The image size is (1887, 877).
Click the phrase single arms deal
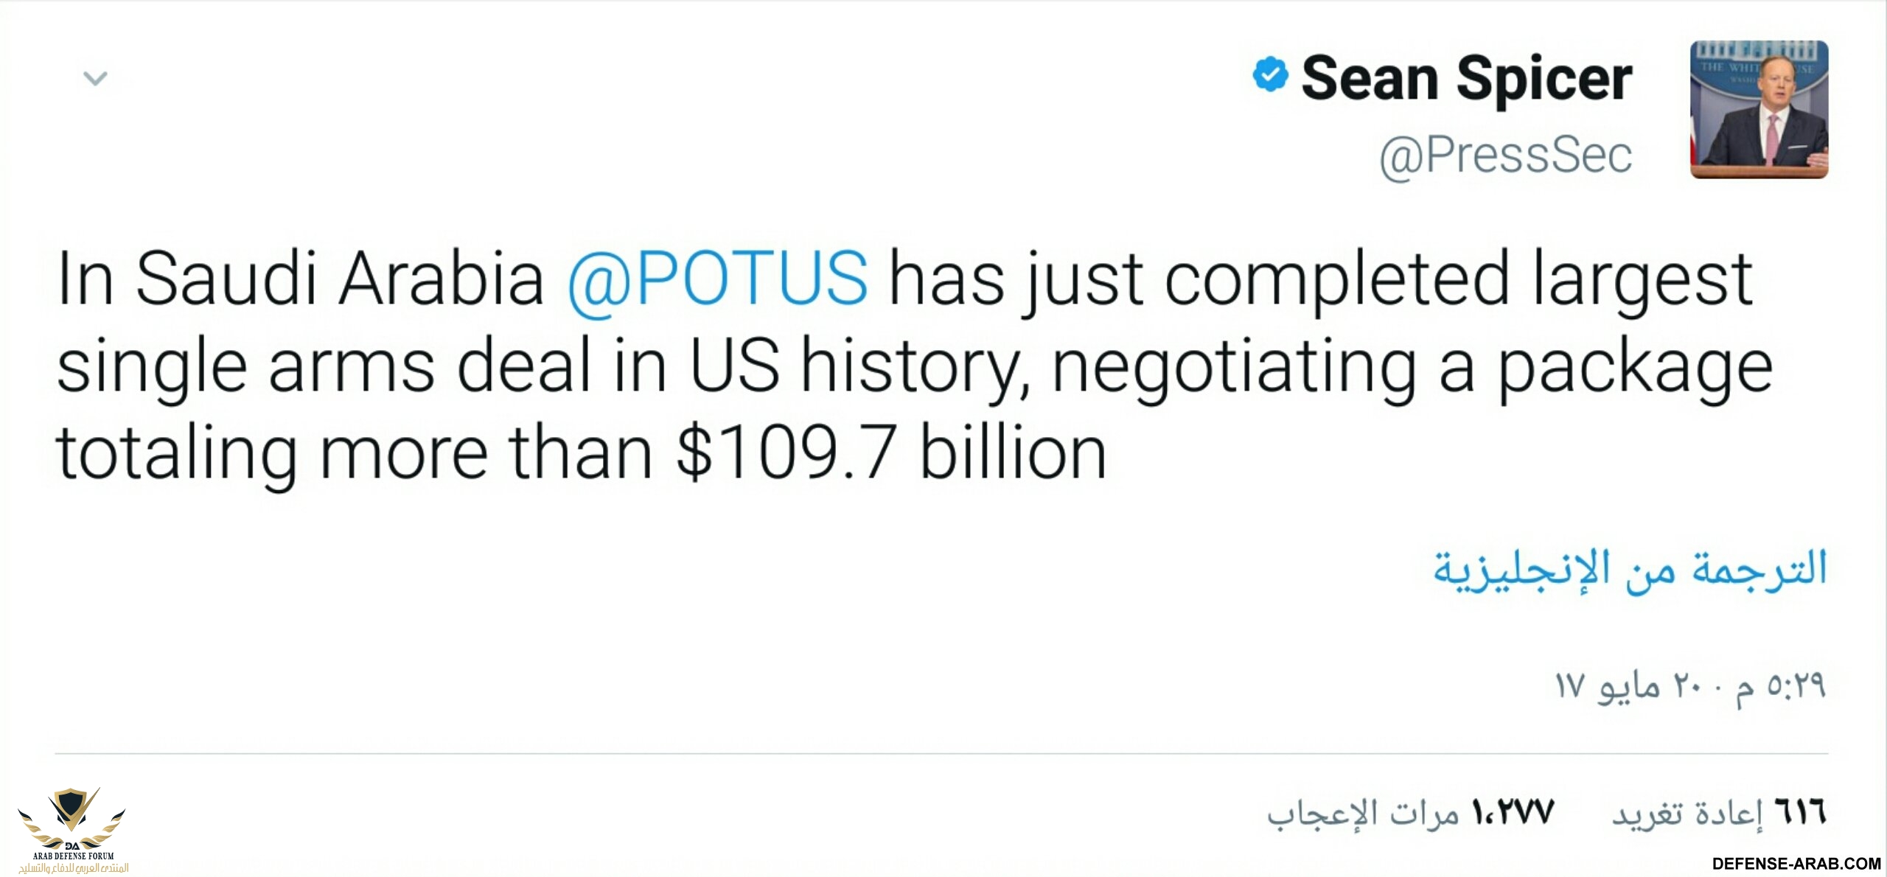coord(324,366)
